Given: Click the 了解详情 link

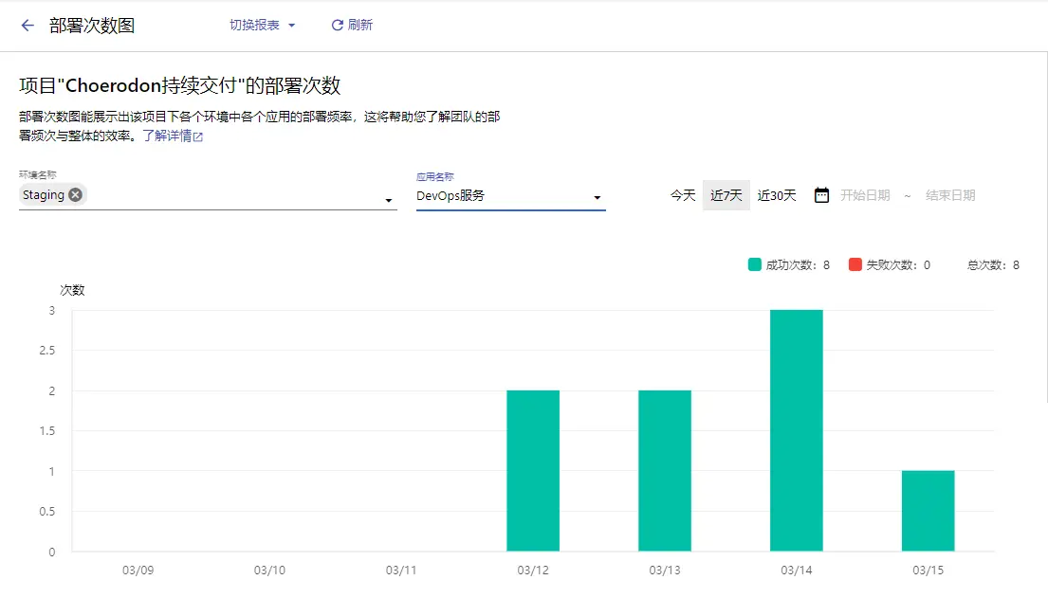Looking at the screenshot, I should [x=167, y=136].
